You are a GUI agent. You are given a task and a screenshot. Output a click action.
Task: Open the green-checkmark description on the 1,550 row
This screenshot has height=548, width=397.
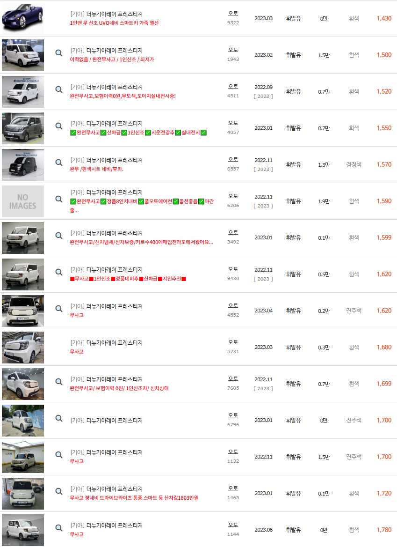pos(138,133)
